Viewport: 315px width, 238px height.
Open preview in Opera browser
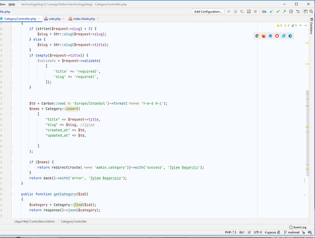[277, 36]
